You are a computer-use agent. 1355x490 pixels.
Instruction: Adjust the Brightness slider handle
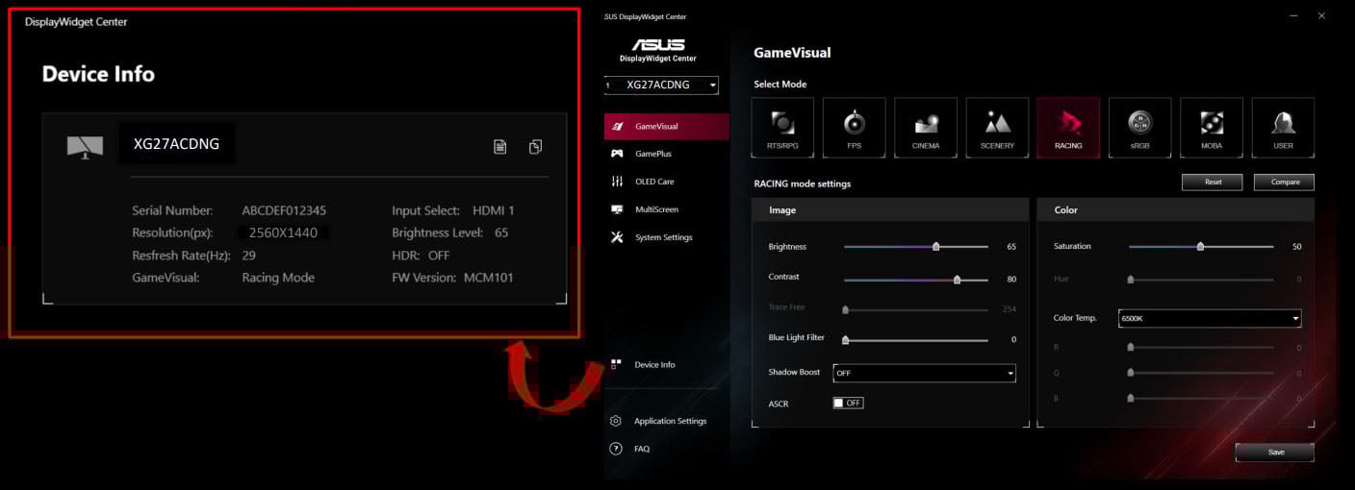pyautogui.click(x=935, y=247)
